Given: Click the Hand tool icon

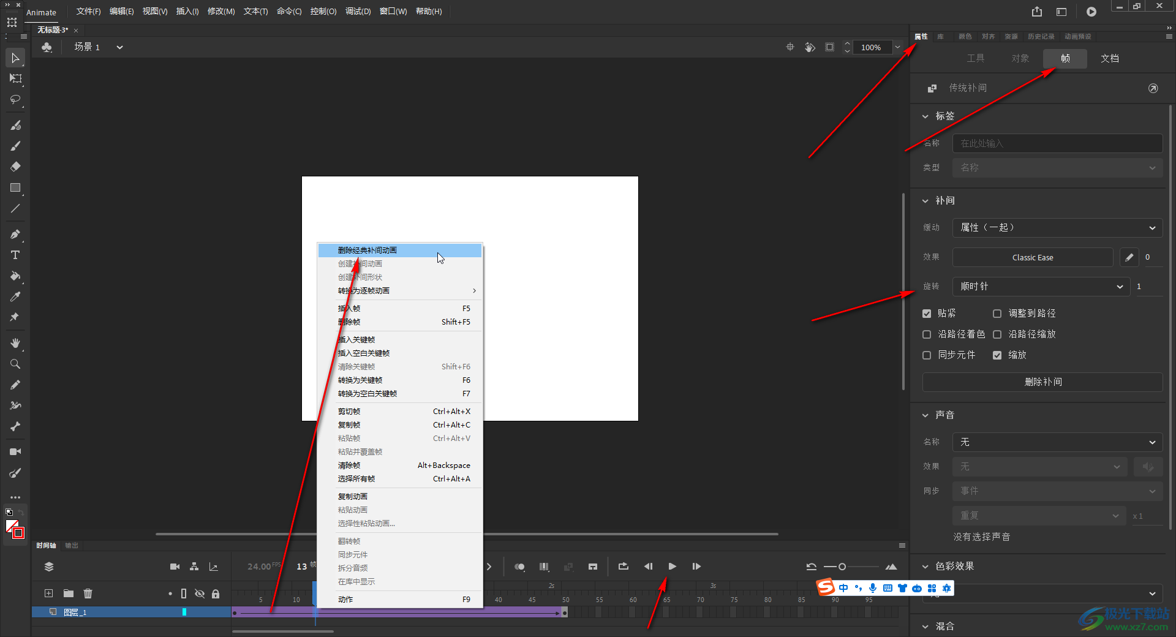Looking at the screenshot, I should tap(15, 343).
